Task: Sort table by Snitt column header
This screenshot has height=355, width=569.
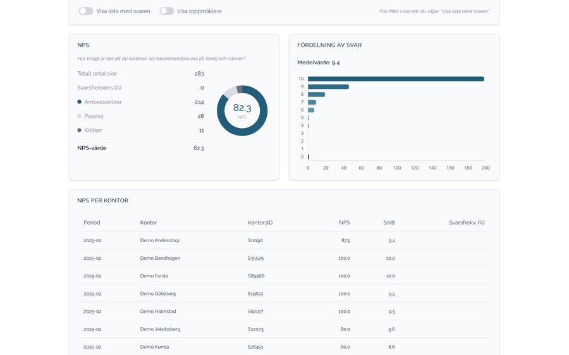Action: [x=389, y=223]
